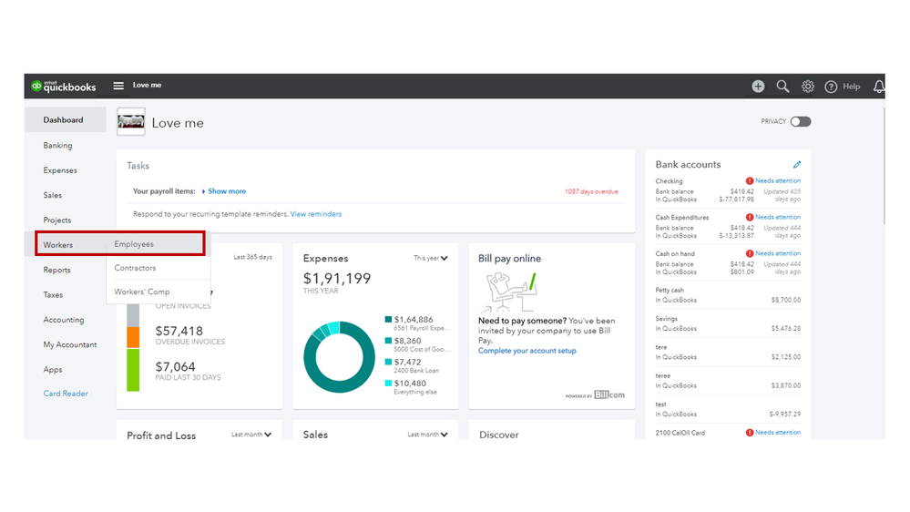This screenshot has height=512, width=910.
Task: Open My Accountant in sidebar
Action: pos(69,344)
